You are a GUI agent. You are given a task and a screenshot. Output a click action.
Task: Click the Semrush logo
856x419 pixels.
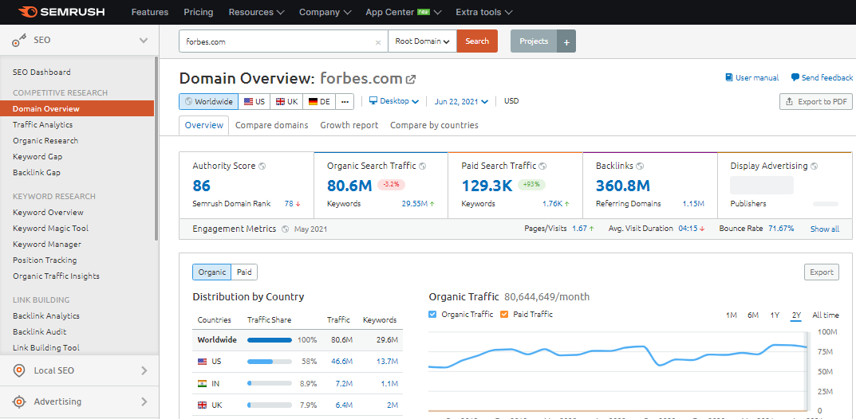(x=61, y=12)
